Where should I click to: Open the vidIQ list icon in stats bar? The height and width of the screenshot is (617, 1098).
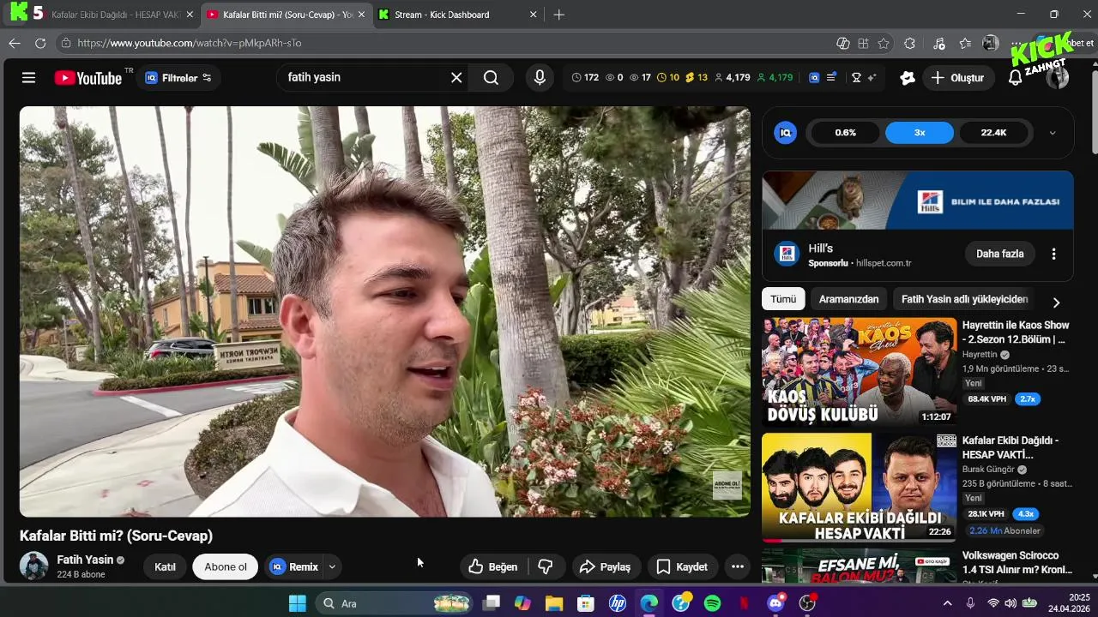coord(831,78)
